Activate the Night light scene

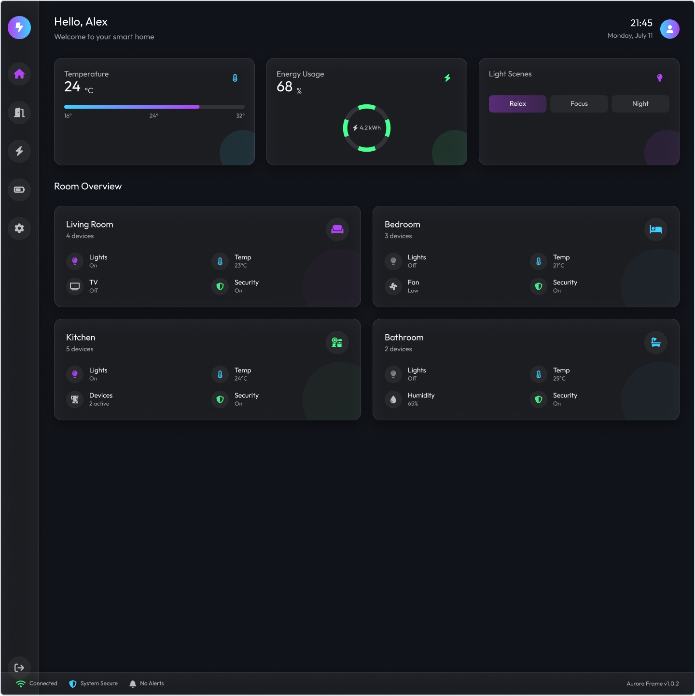[640, 103]
